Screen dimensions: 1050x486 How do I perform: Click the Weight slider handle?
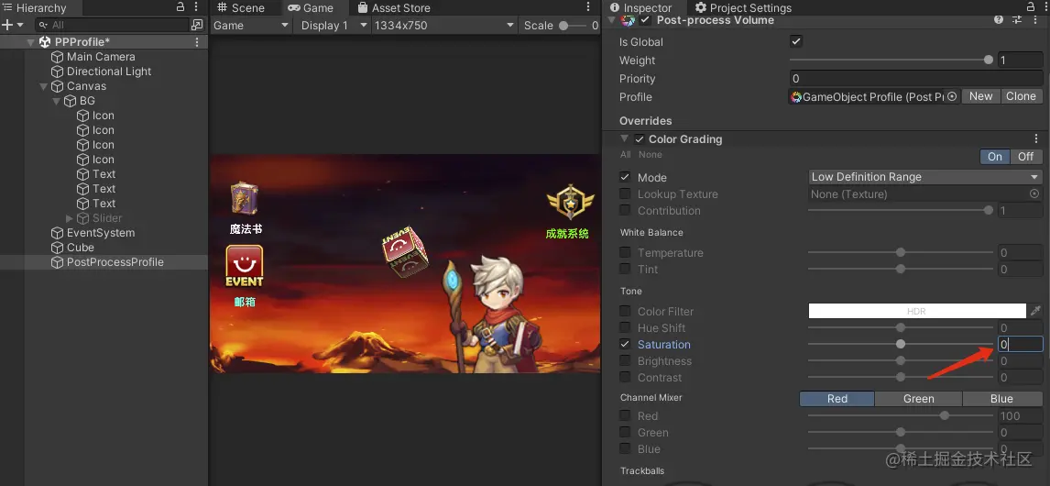[989, 60]
